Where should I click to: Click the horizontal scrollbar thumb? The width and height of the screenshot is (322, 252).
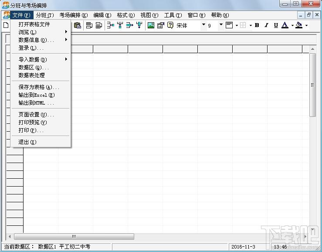(74, 236)
